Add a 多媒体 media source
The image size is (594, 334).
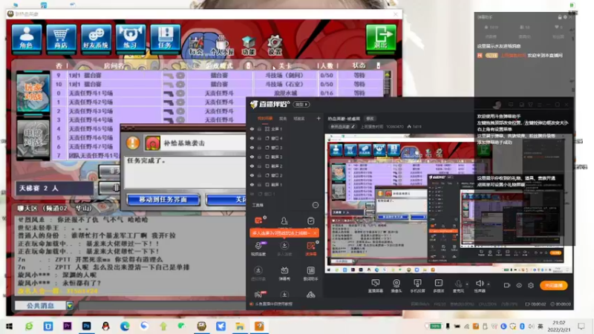(x=438, y=286)
